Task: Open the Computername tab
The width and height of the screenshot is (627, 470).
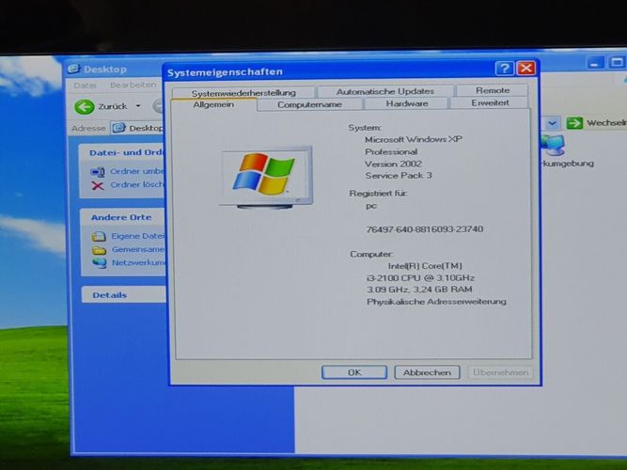Action: (x=309, y=104)
